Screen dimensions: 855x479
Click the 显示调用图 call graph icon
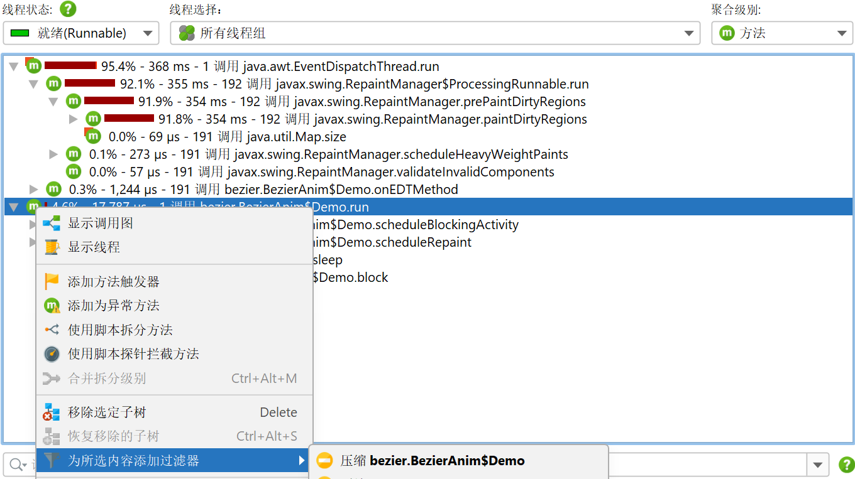(x=52, y=223)
